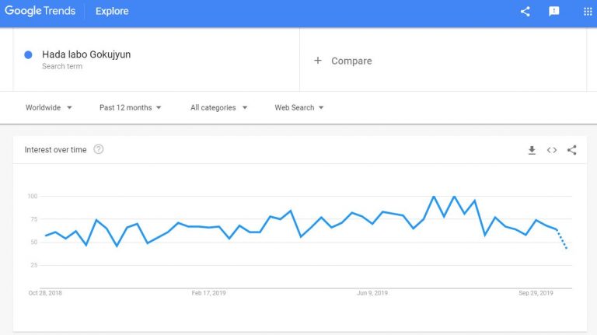Click the embed code icon
This screenshot has width=597, height=335.
pyautogui.click(x=552, y=150)
